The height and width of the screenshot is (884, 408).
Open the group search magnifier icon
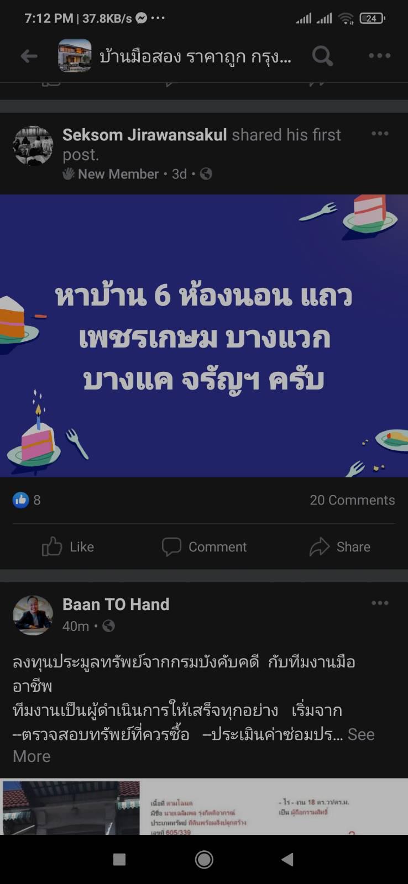323,56
